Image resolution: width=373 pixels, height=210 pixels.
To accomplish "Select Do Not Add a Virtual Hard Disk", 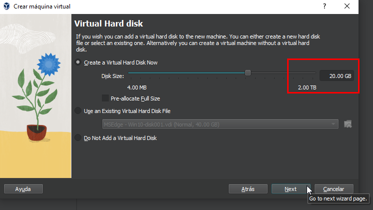I will (78, 137).
